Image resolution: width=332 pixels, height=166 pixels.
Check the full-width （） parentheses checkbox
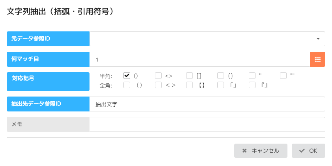[x=127, y=85]
